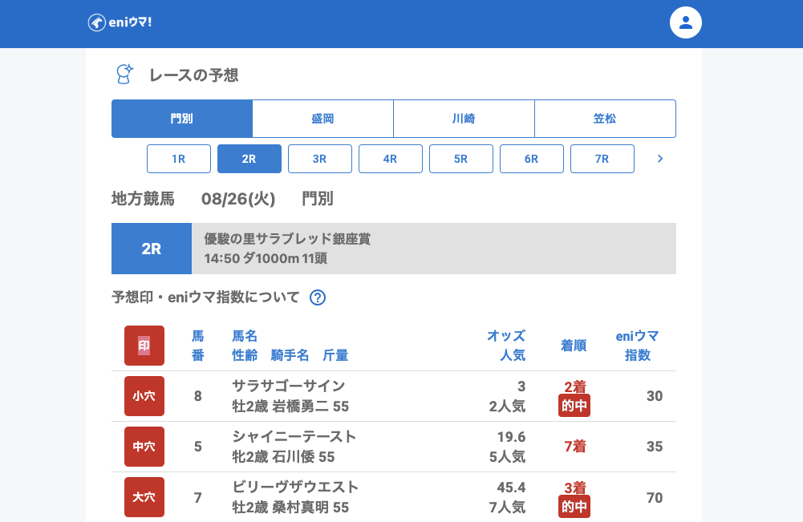Image resolution: width=803 pixels, height=522 pixels.
Task: Click the red 印 header badge
Action: 144,346
